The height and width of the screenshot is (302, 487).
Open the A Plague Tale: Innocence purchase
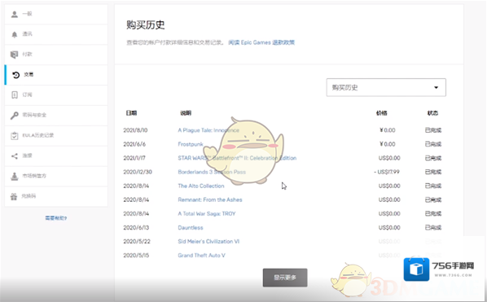pyautogui.click(x=208, y=130)
